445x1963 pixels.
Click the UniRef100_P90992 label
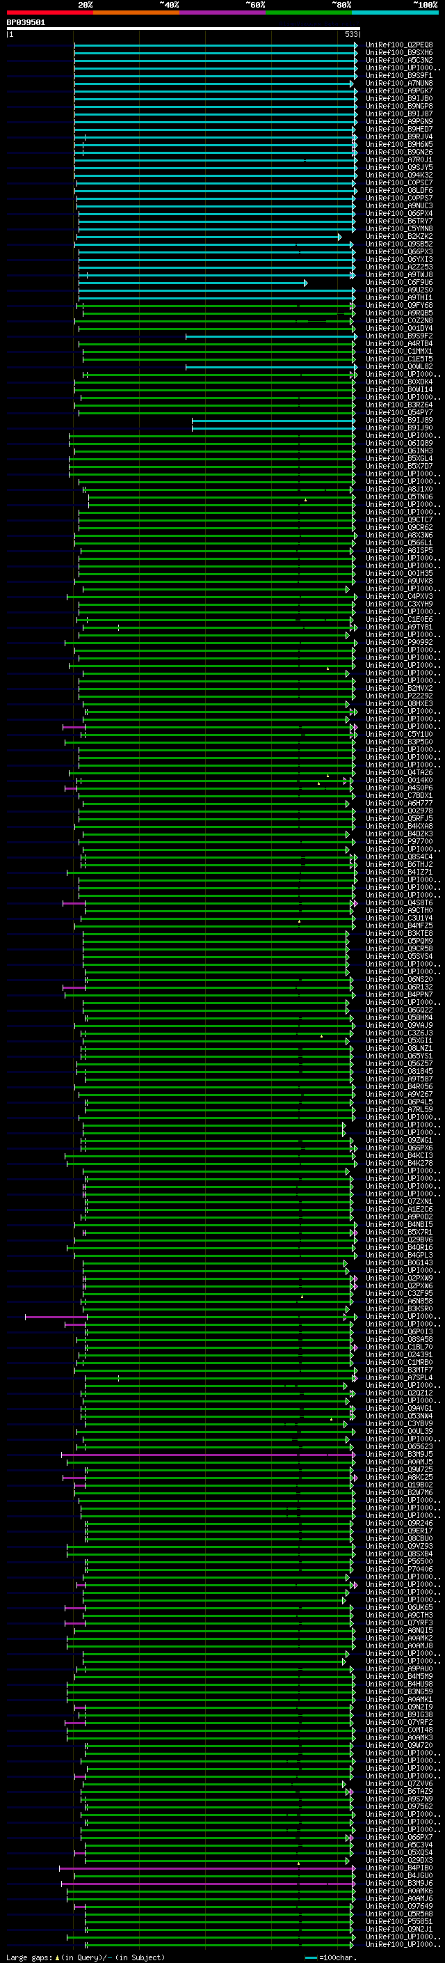pos(399,643)
